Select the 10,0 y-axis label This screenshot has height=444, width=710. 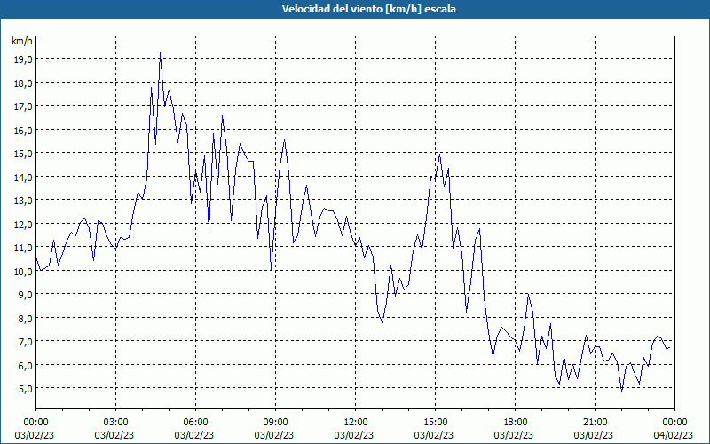tap(22, 272)
